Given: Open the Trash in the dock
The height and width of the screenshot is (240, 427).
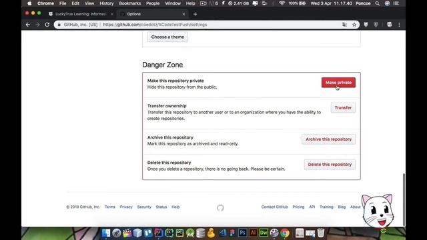Looking at the screenshot, I should 321,233.
